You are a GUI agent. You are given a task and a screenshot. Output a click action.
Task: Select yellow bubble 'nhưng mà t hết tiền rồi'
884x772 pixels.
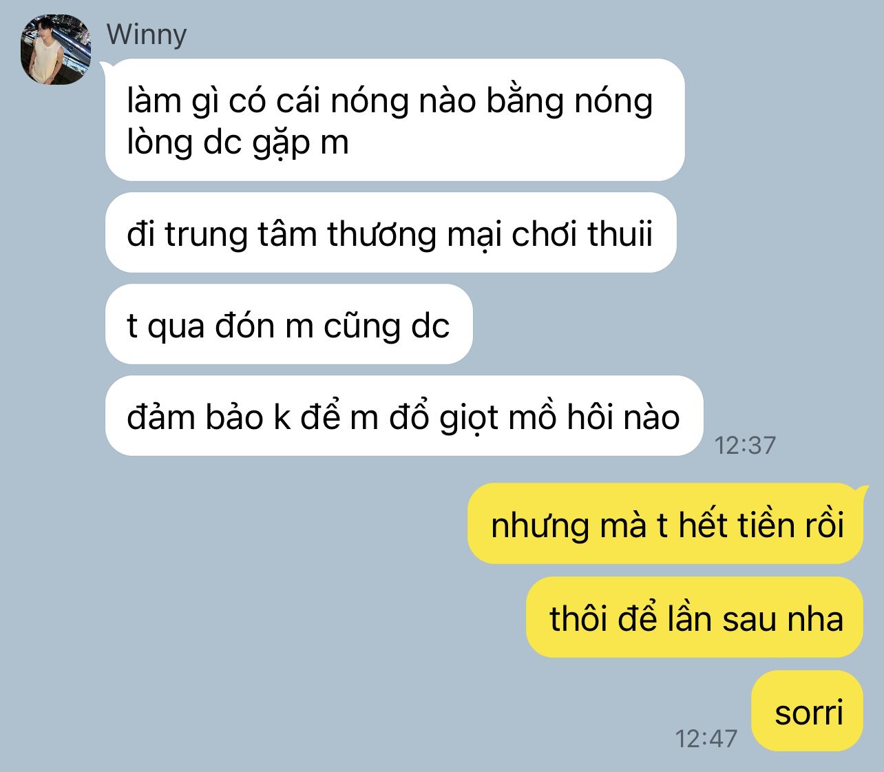[666, 524]
